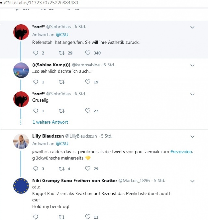Like narf's Riefenstahl tweet
Image resolution: width=208 pixels, height=220 pixels.
pyautogui.click(x=87, y=53)
